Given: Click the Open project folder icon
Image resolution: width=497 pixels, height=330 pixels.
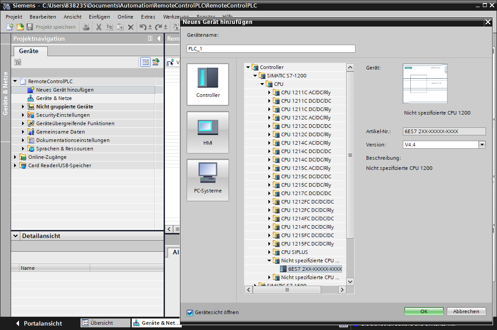Looking at the screenshot, I should coord(20,27).
